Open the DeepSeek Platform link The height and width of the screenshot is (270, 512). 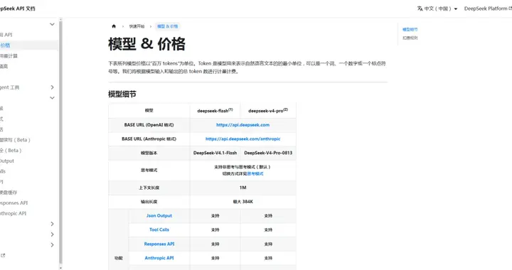[488, 9]
